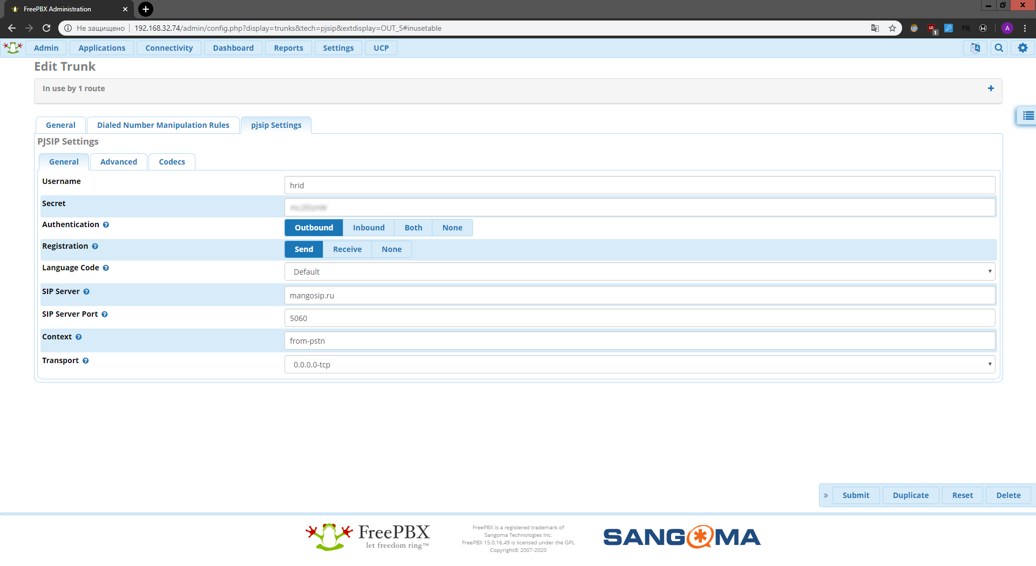
Task: Select the pjsip Settings tab
Action: (x=276, y=125)
